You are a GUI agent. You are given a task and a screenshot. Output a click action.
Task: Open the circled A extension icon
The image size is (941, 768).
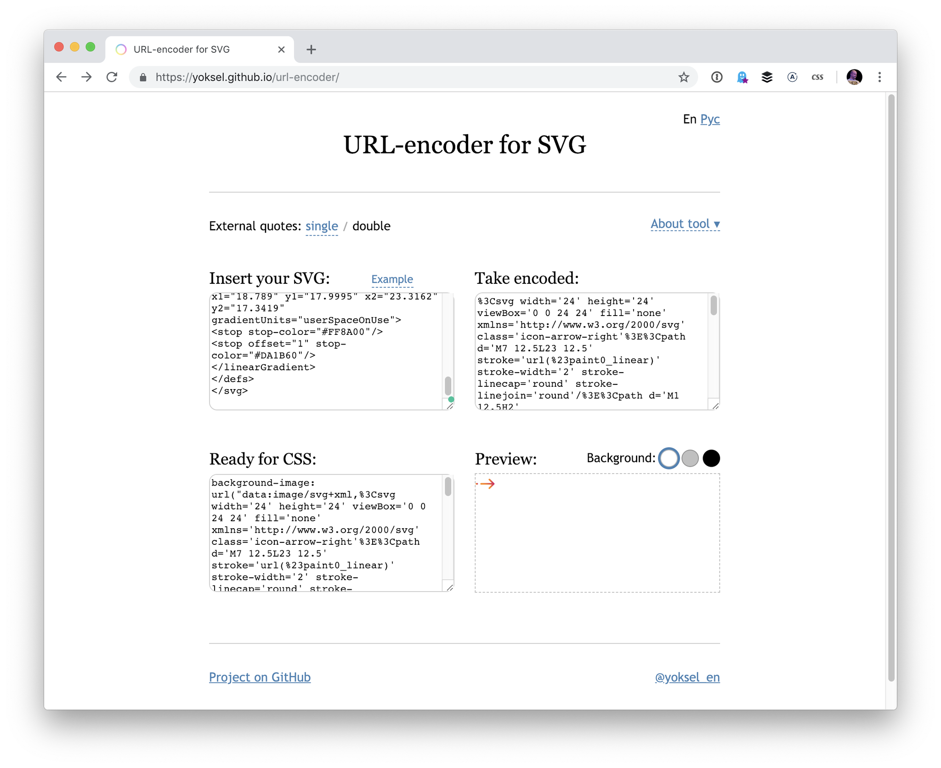(792, 77)
